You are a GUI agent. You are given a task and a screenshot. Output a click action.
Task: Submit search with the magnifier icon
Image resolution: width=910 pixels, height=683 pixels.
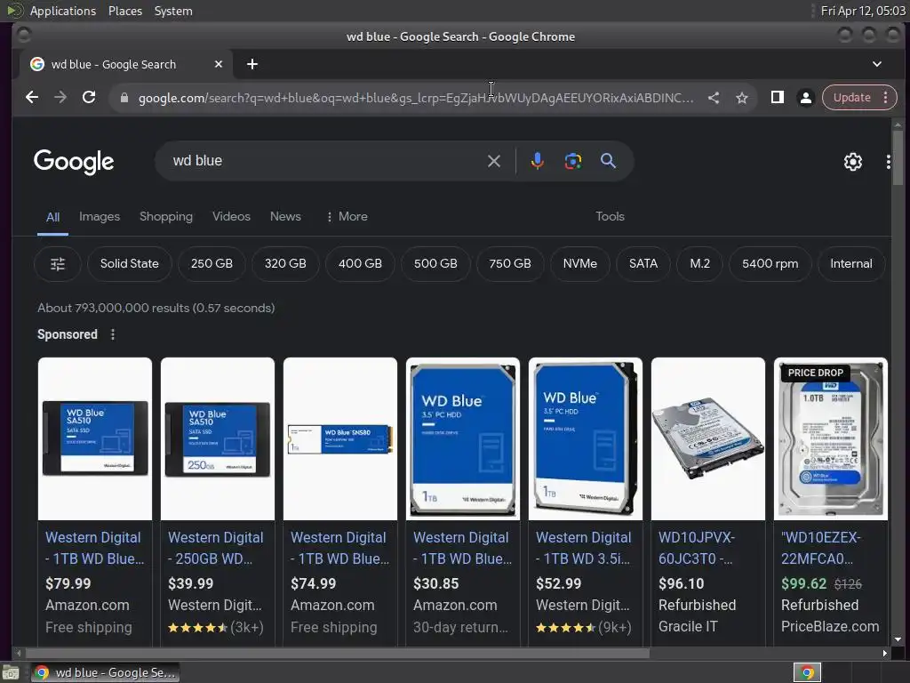click(608, 161)
